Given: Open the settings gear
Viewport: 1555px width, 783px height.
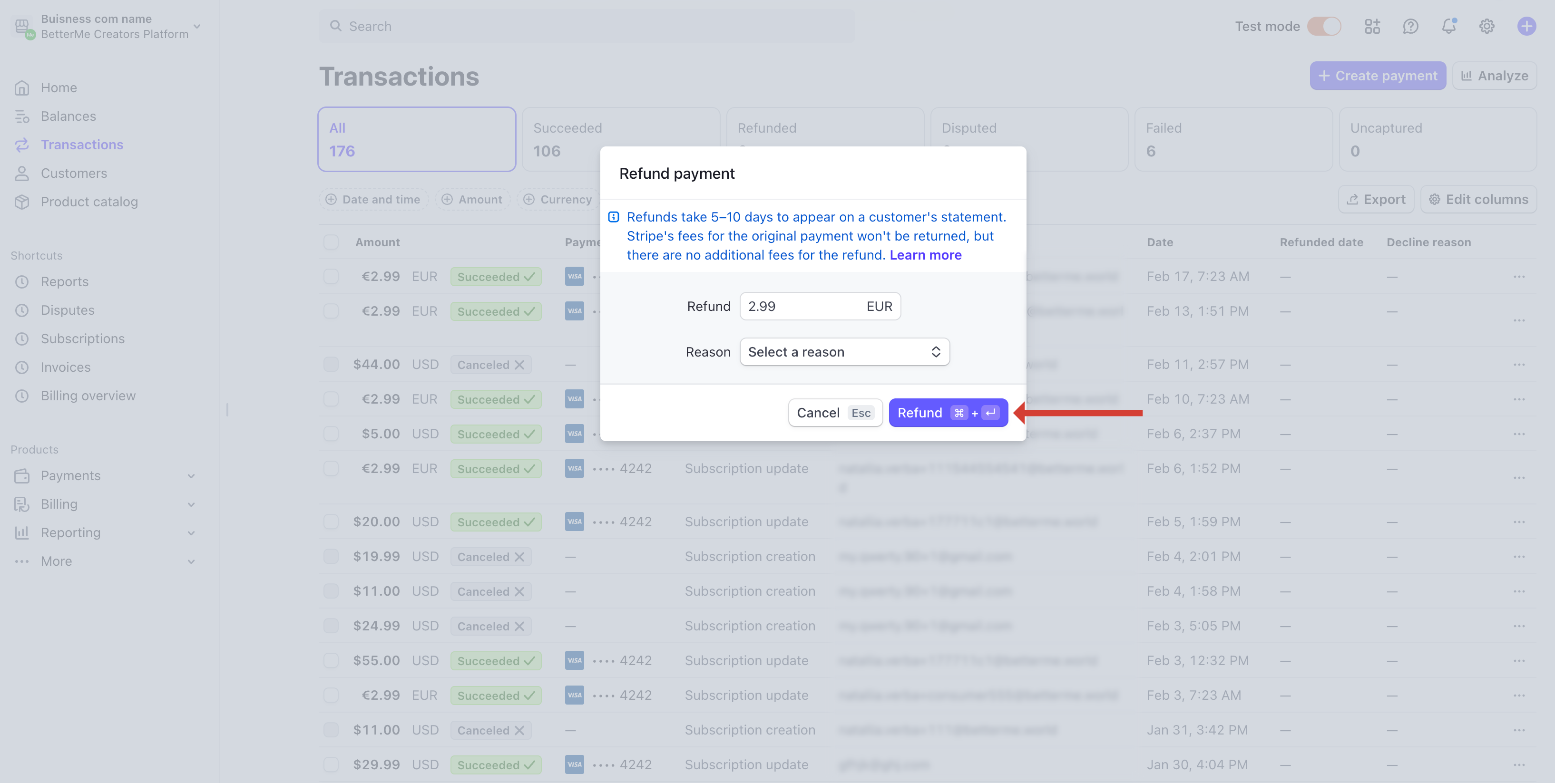Looking at the screenshot, I should coord(1487,26).
